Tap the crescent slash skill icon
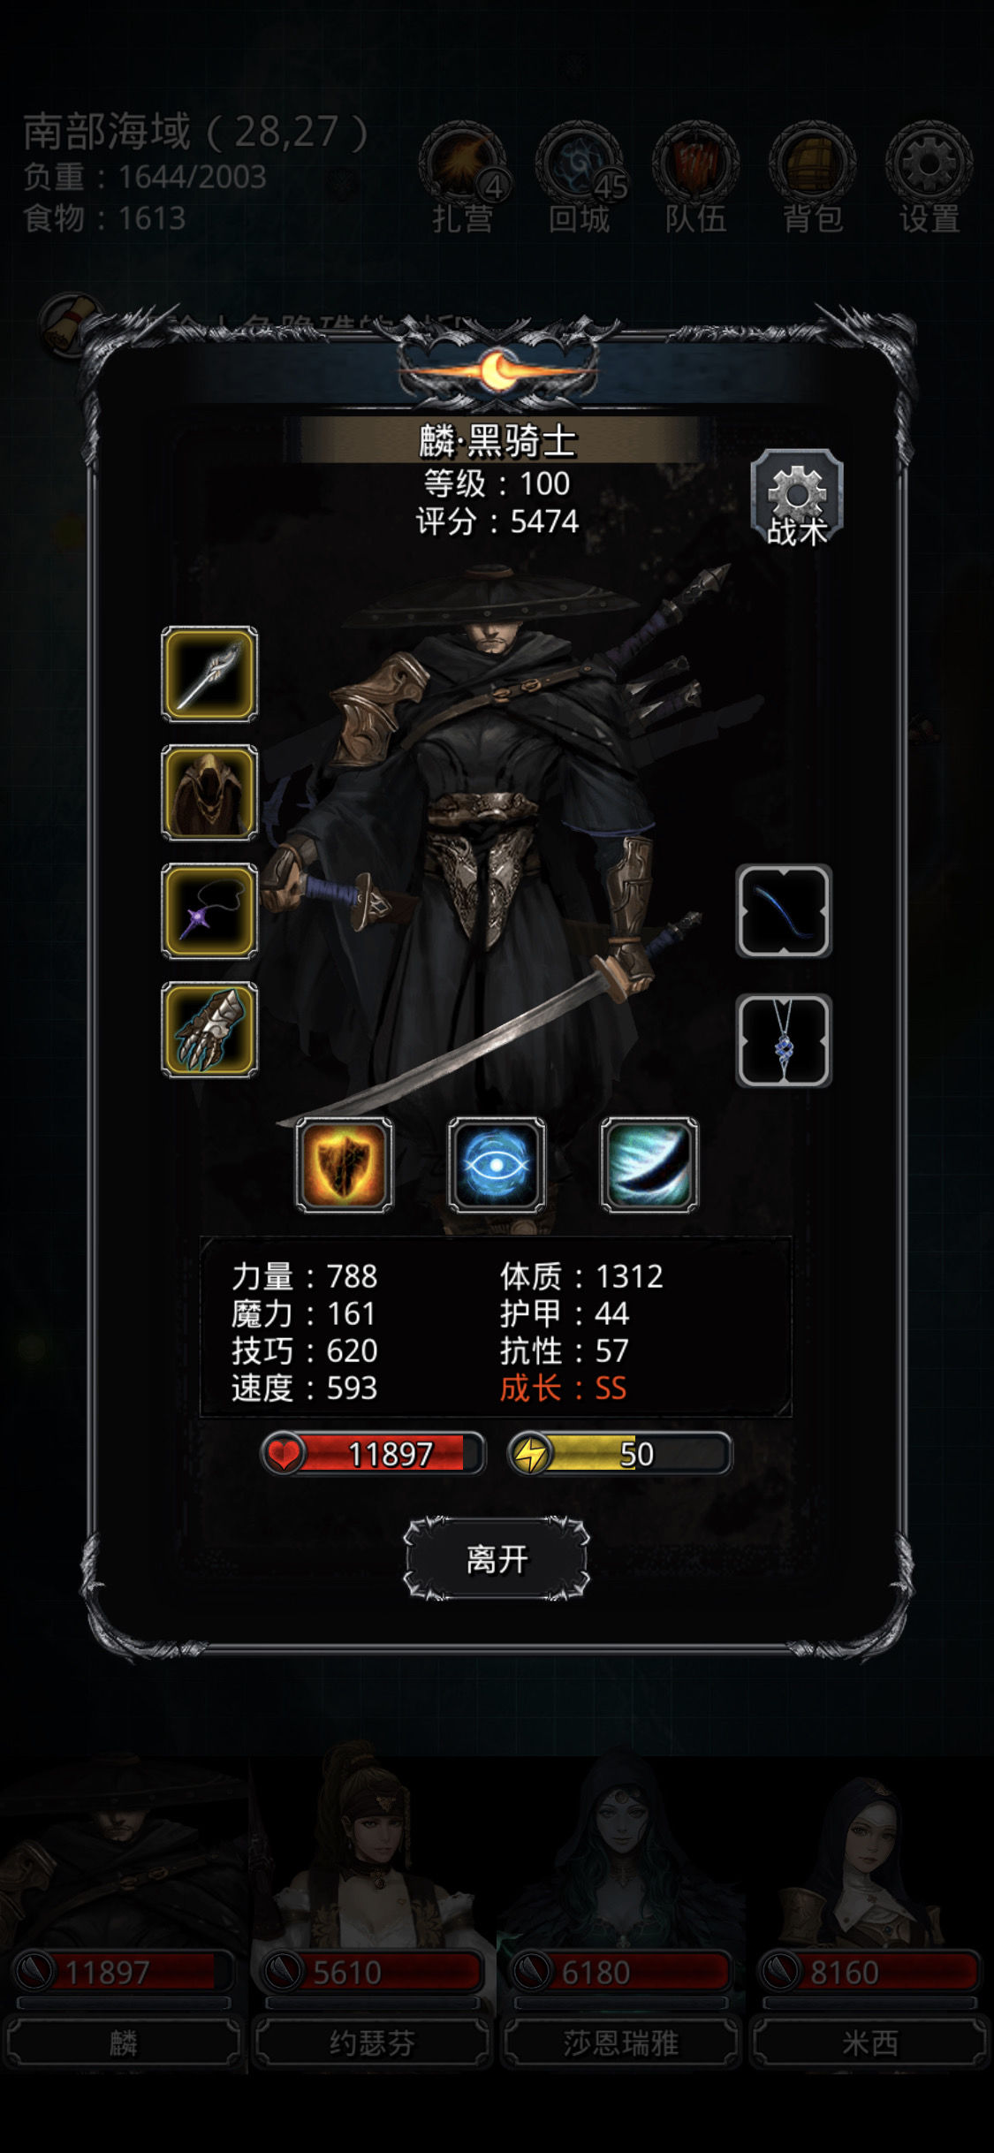994x2153 pixels. (649, 1164)
